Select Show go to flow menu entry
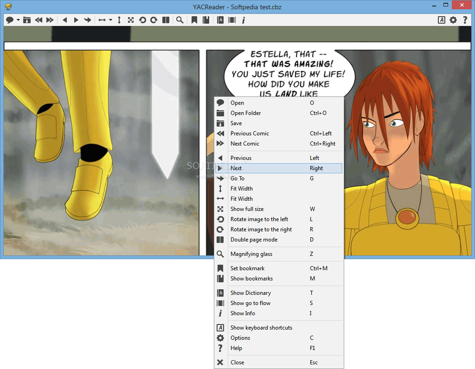475x369 pixels. coord(279,303)
